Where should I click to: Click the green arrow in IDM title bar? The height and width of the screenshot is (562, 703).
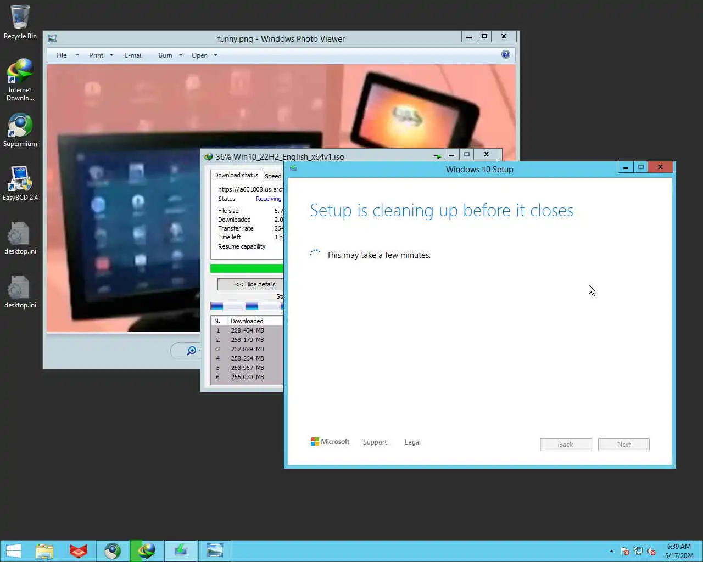[437, 156]
